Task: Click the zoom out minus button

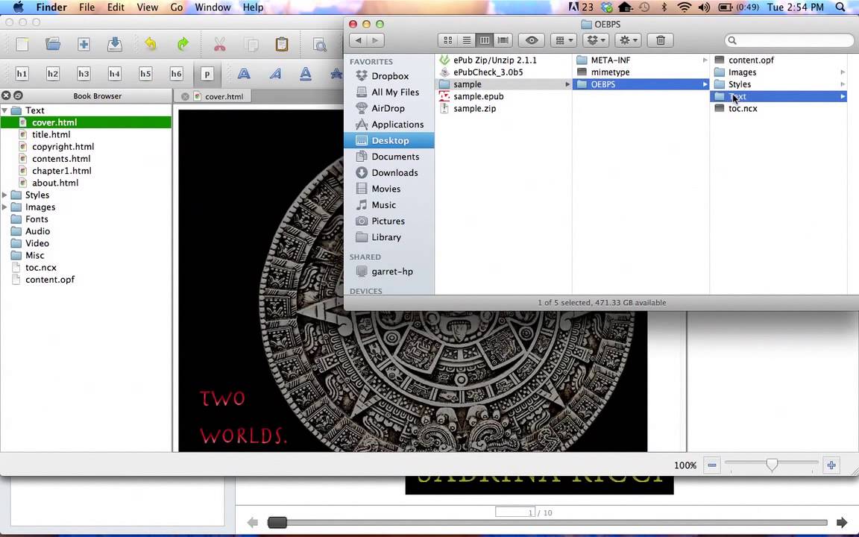Action: pos(711,465)
